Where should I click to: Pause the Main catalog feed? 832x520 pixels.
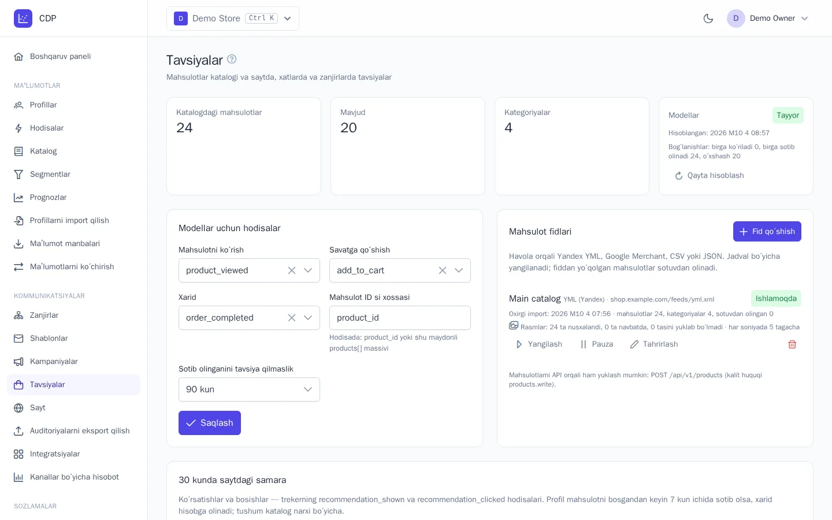point(596,344)
